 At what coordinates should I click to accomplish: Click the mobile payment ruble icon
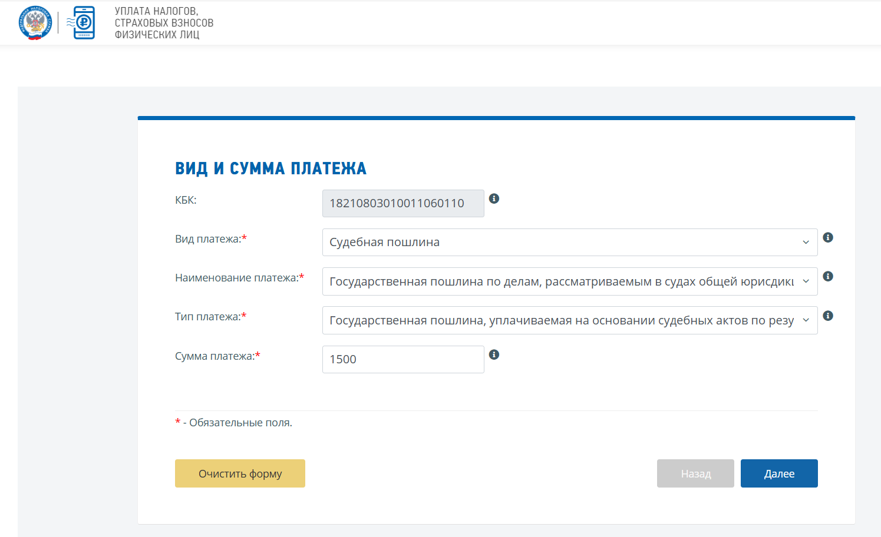click(x=83, y=22)
